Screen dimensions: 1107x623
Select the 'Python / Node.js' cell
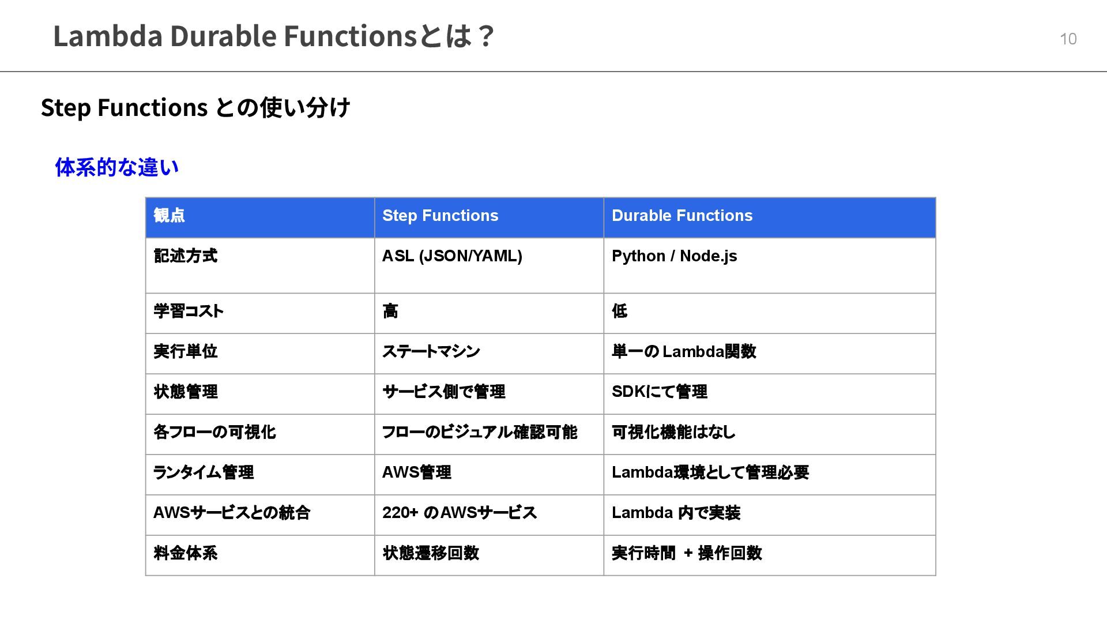pos(674,256)
